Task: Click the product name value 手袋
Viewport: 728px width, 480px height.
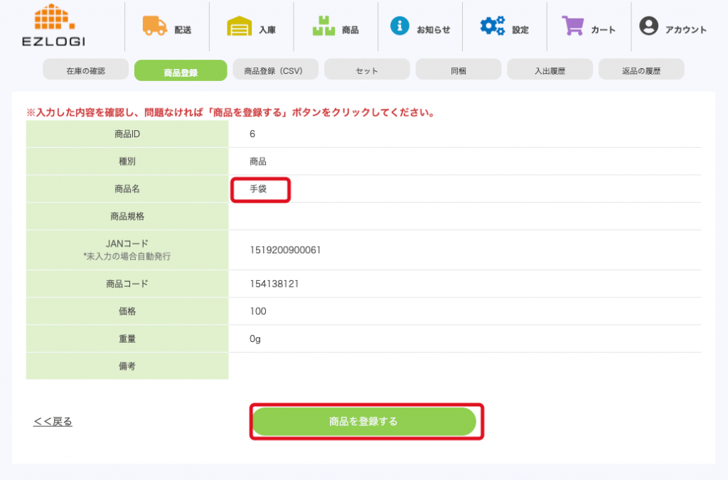Action: point(259,190)
